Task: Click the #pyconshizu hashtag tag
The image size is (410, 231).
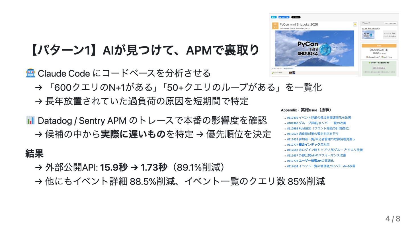Action: click(x=289, y=68)
